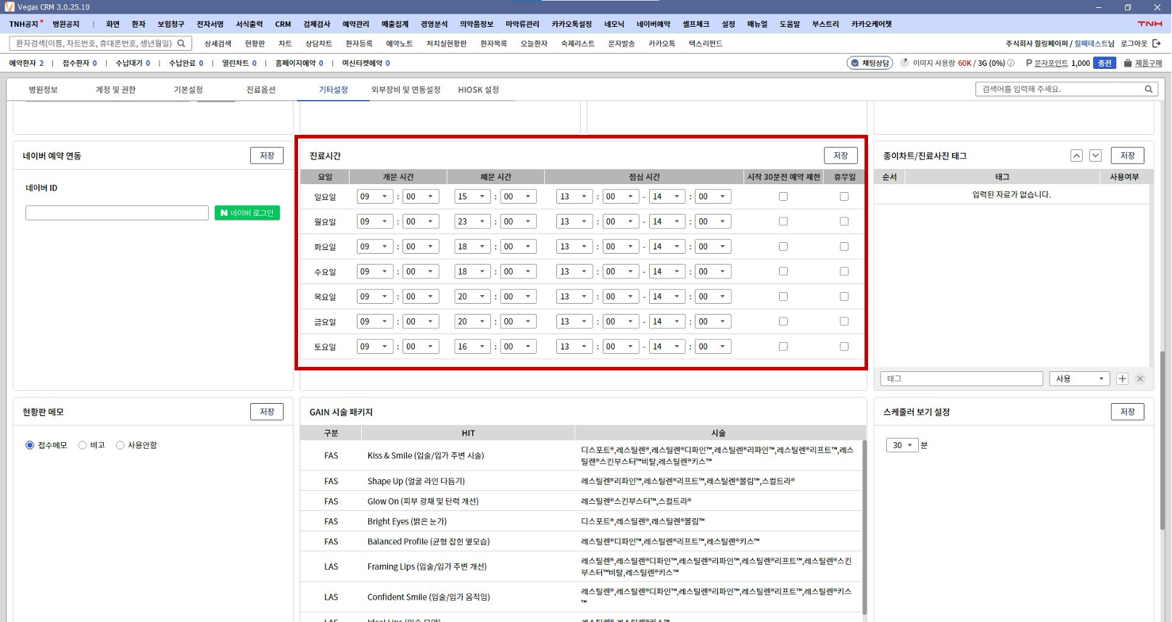Enable 시작 30분전 예약 제한 for 월요일
The image size is (1172, 622).
tap(783, 222)
